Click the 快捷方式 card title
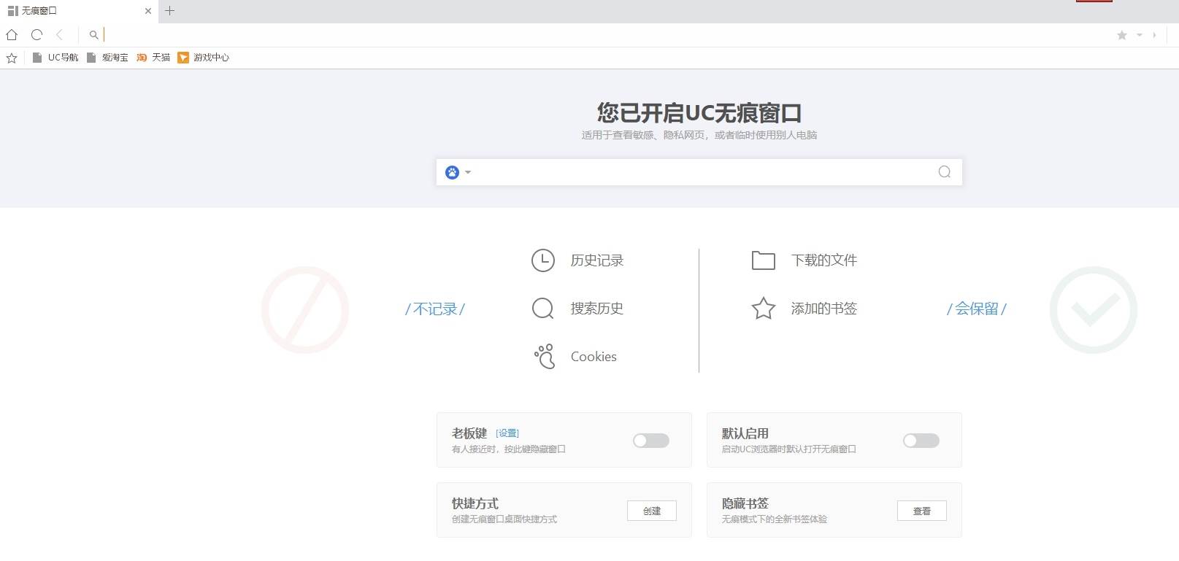The width and height of the screenshot is (1179, 561). point(475,503)
